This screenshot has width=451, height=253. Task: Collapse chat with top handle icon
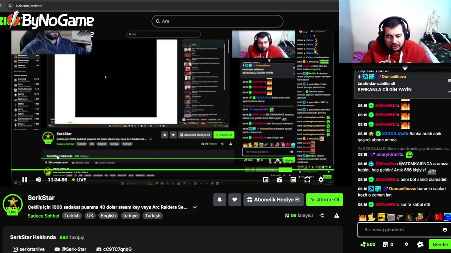(x=405, y=68)
